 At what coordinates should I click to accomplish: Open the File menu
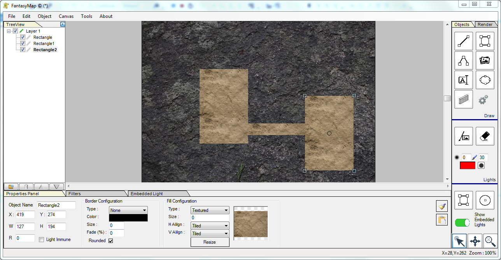12,16
